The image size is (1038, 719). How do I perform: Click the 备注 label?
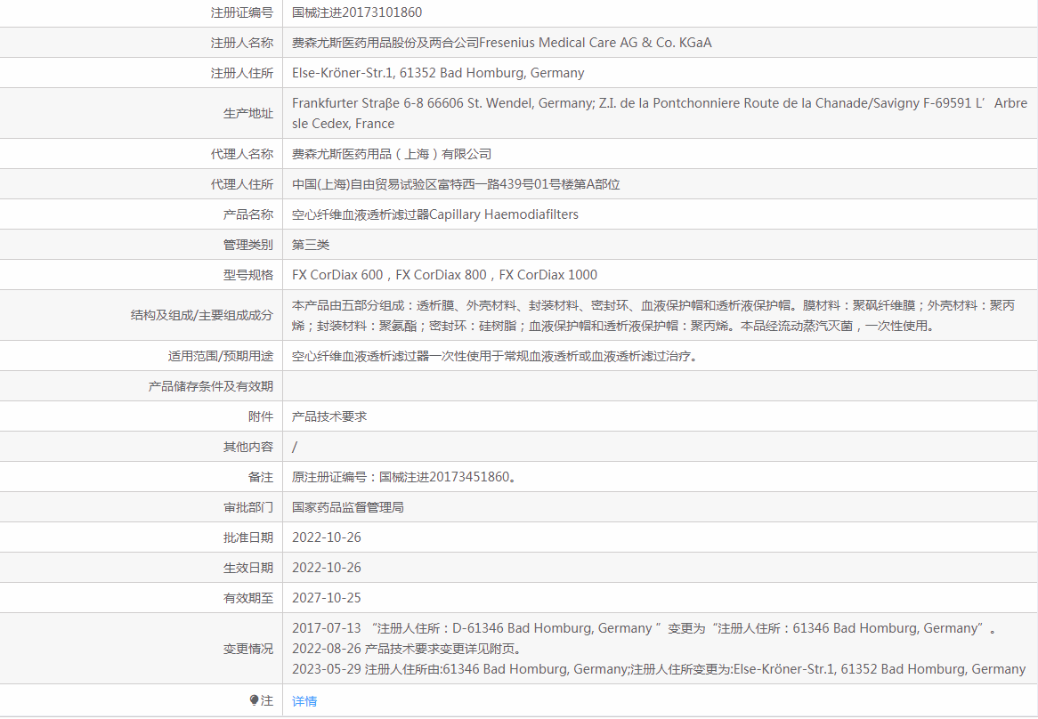(261, 478)
